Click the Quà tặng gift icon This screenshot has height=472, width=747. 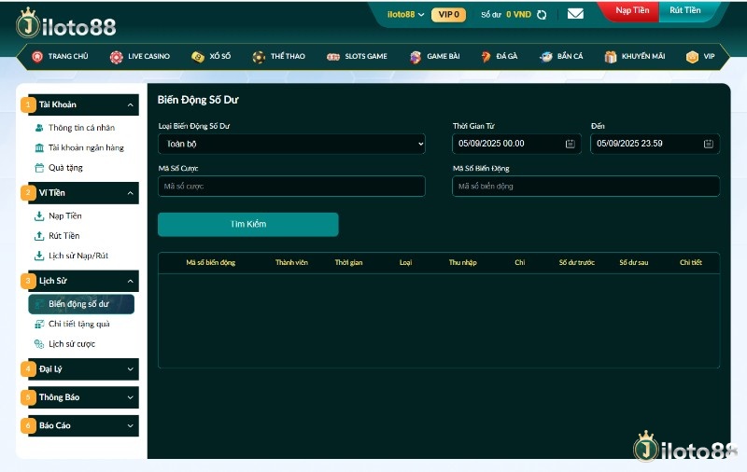pyautogui.click(x=39, y=168)
